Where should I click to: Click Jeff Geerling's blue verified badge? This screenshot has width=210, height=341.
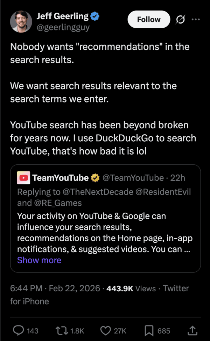pos(94,16)
